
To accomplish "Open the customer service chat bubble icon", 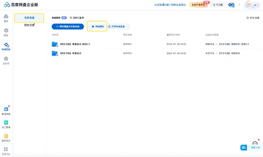I will pos(255,144).
